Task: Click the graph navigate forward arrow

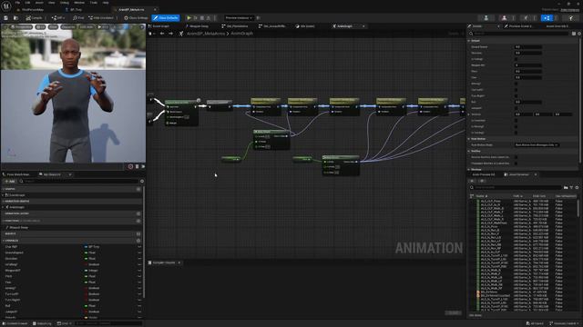Action: 170,34
